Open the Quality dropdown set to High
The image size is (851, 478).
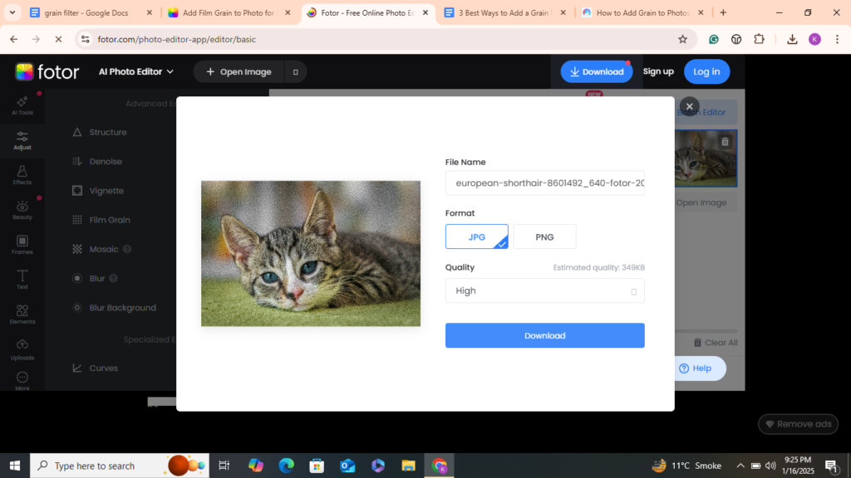[544, 290]
